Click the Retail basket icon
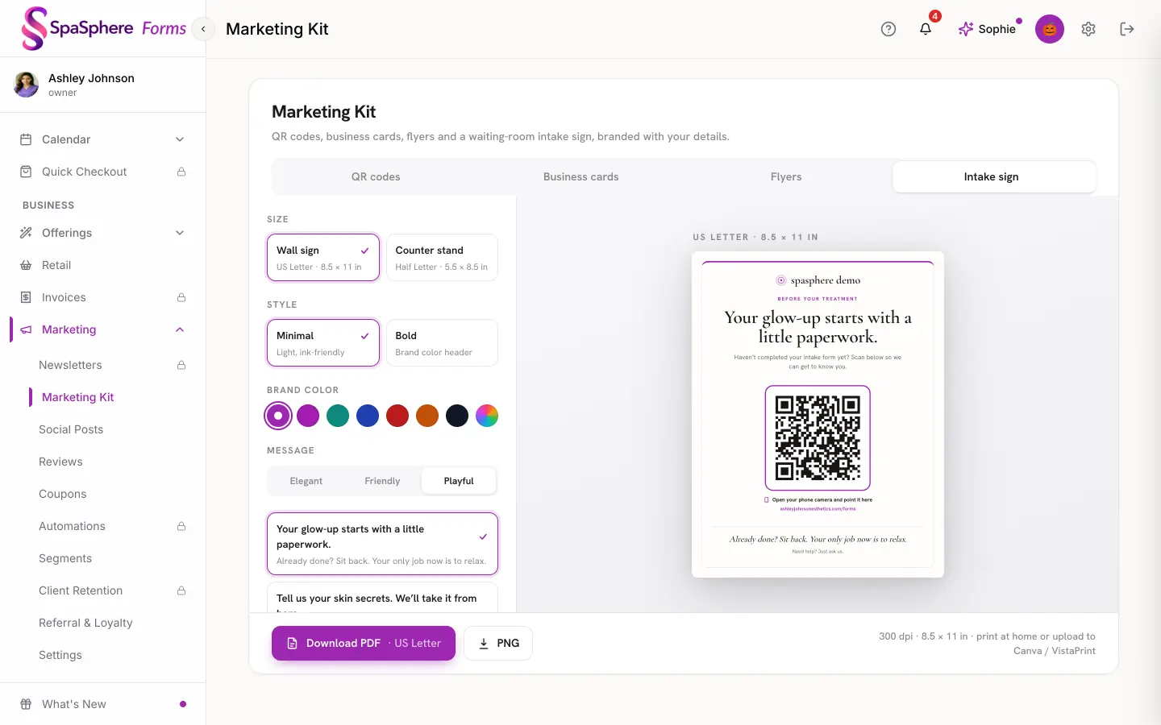 click(x=26, y=265)
